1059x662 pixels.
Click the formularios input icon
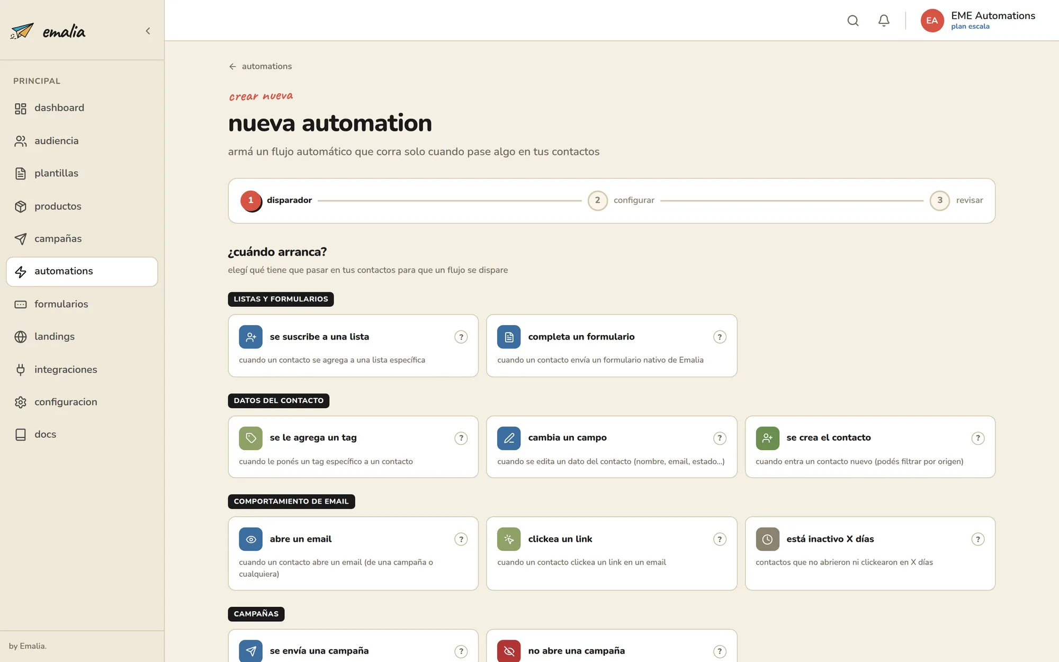[x=21, y=305]
